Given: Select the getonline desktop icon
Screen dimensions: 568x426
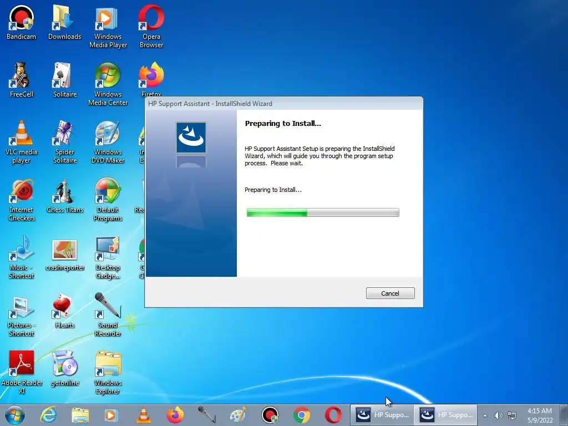Looking at the screenshot, I should pos(64,369).
